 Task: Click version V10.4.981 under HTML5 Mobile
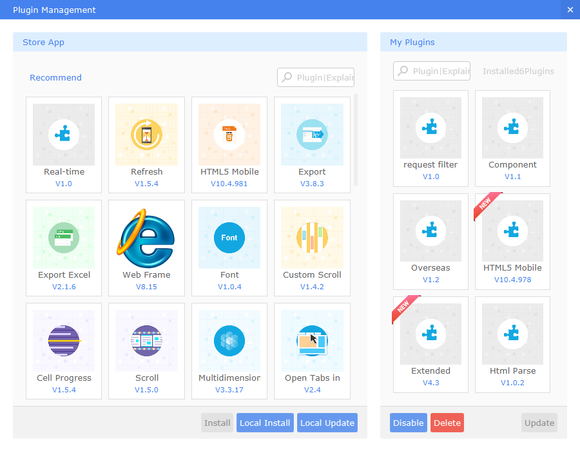pyautogui.click(x=229, y=184)
